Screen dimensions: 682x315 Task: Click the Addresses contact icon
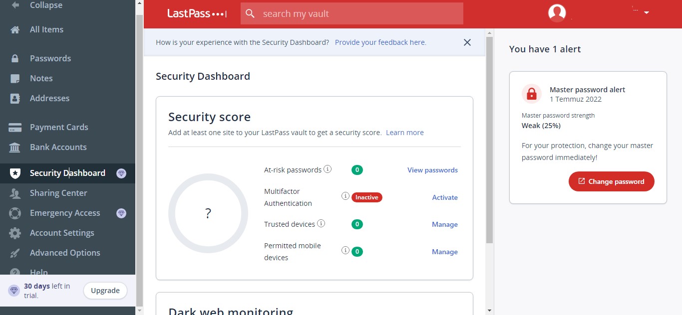[x=15, y=98]
